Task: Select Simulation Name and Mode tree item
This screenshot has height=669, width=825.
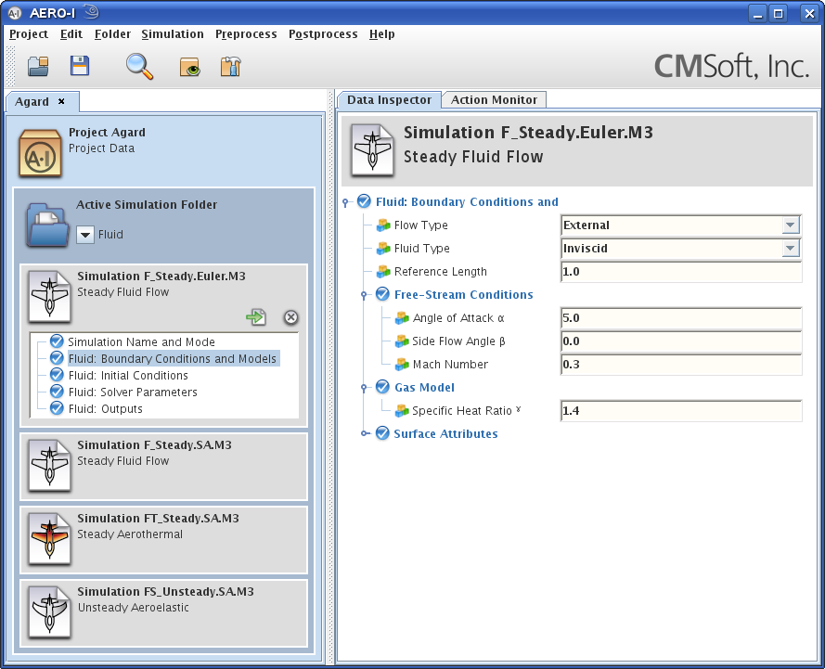Action: pyautogui.click(x=142, y=341)
